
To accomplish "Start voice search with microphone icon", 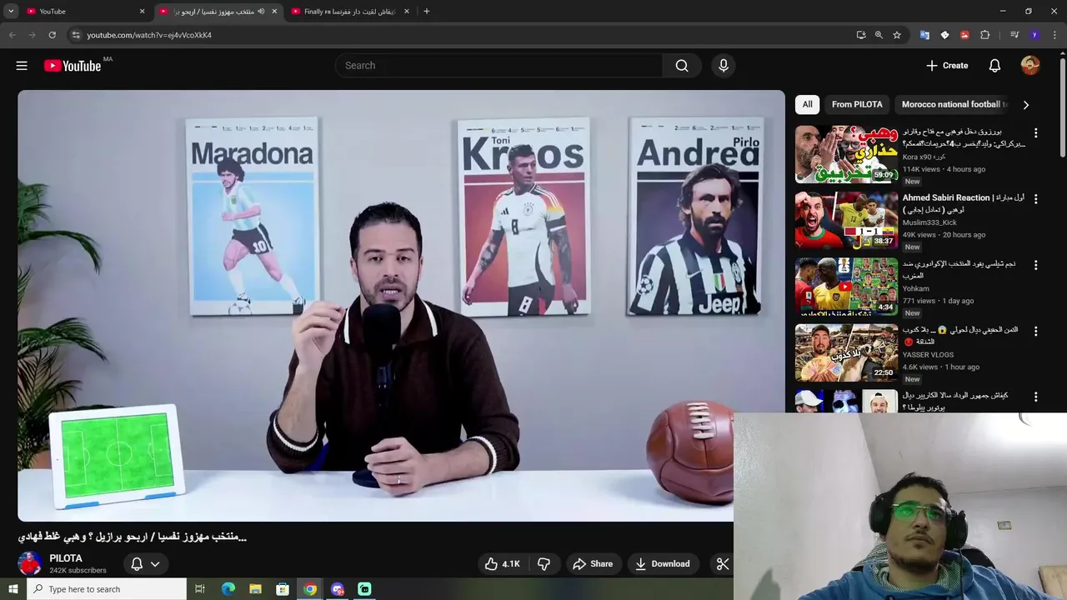I will [723, 66].
